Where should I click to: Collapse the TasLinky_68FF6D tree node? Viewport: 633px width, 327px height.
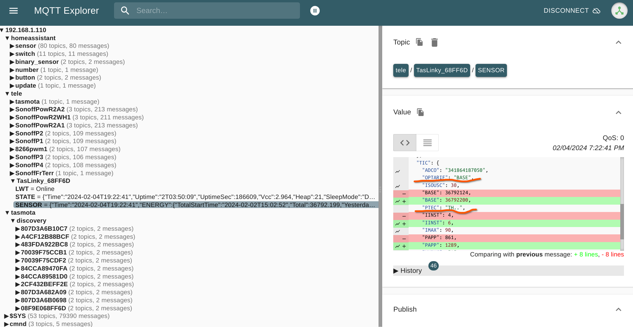13,181
